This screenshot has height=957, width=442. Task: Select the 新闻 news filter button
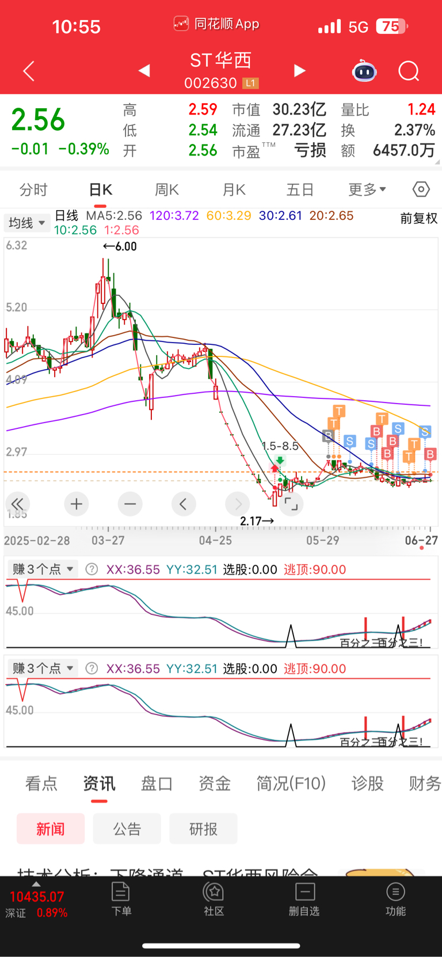[x=51, y=829]
